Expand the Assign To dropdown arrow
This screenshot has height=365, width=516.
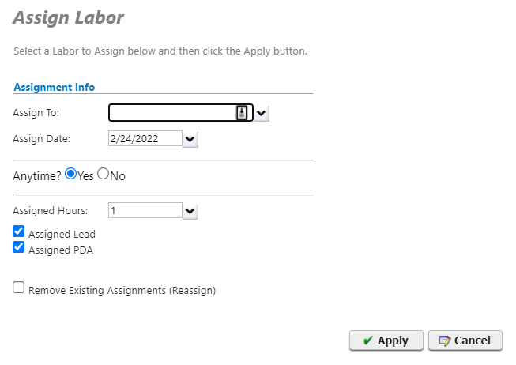262,113
